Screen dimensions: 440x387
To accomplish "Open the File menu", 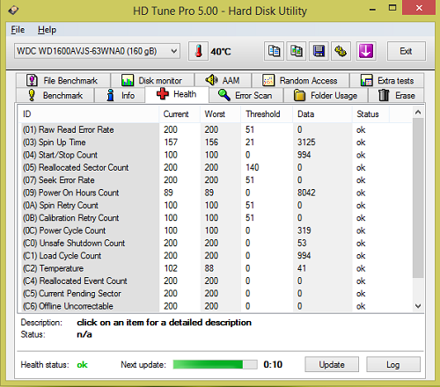I will click(18, 30).
